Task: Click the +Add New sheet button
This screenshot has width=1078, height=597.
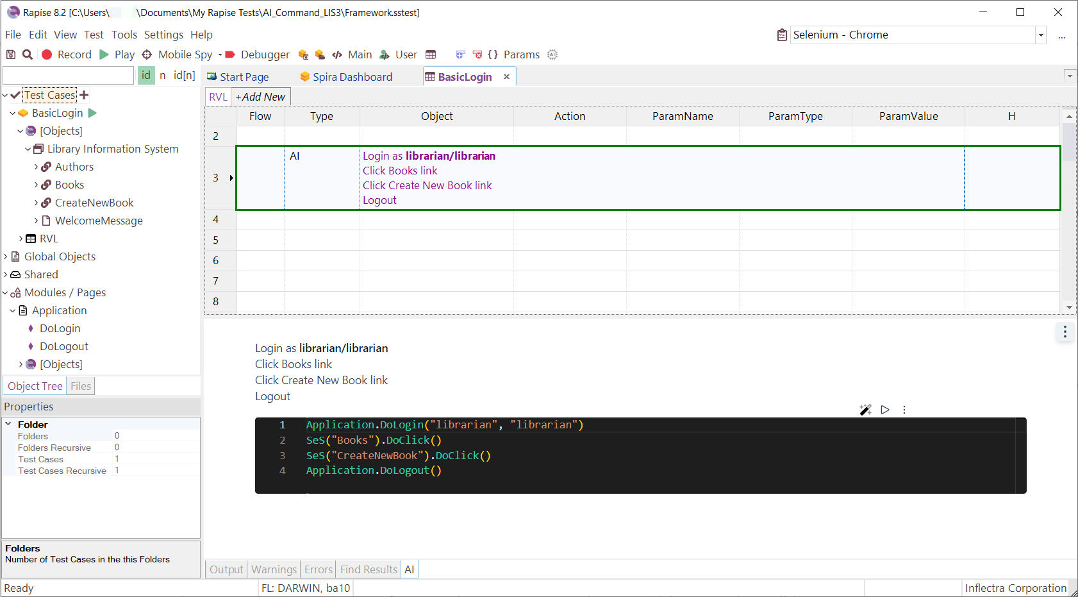Action: pos(260,96)
